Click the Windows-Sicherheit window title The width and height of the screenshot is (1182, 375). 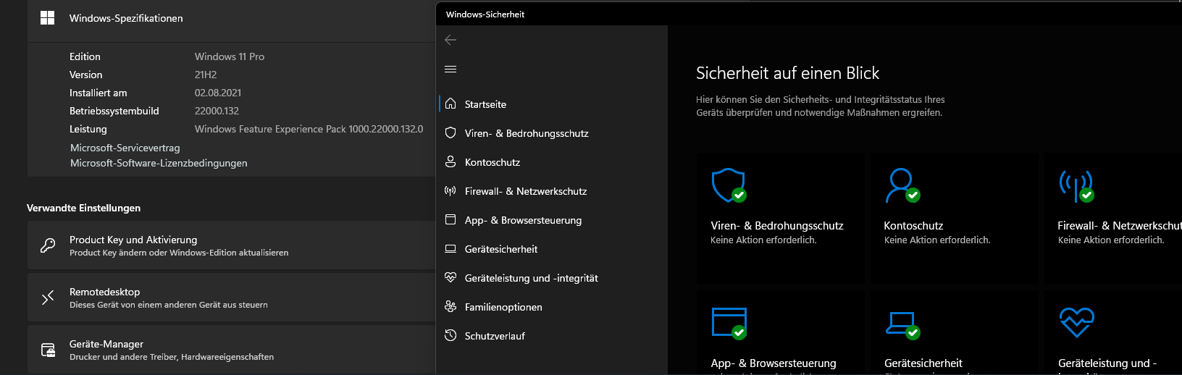coord(485,14)
